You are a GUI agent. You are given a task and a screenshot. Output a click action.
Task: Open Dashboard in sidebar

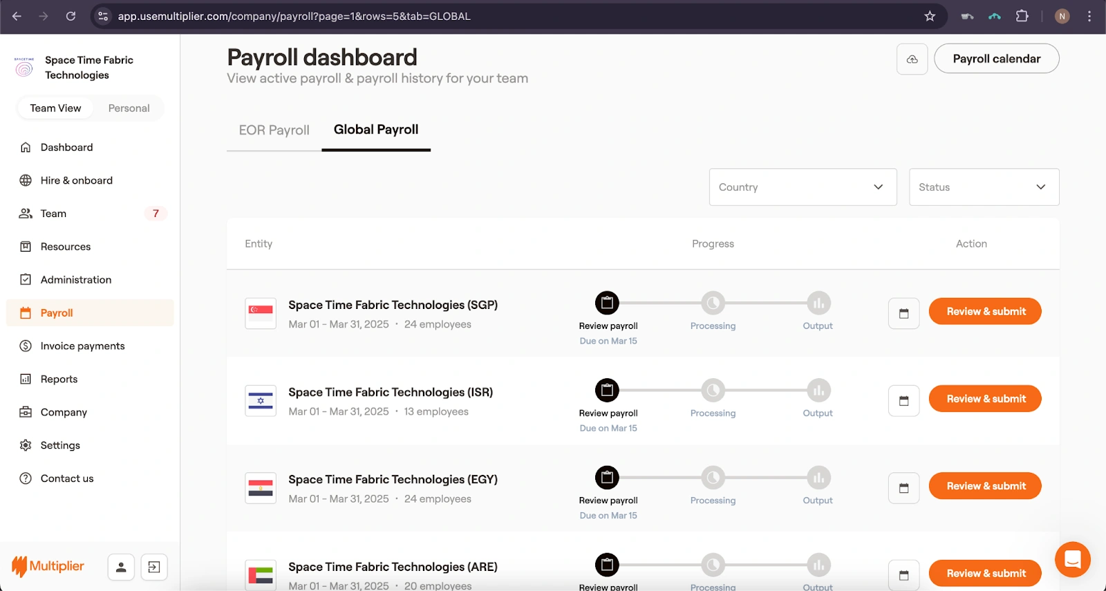point(90,147)
